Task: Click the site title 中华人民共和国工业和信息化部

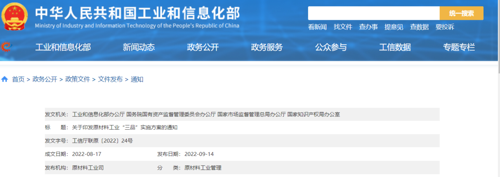Action: click(137, 13)
